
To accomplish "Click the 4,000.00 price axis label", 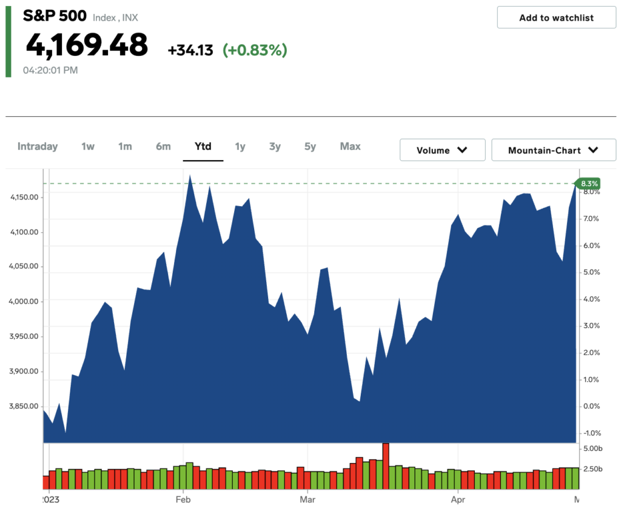I will point(24,301).
